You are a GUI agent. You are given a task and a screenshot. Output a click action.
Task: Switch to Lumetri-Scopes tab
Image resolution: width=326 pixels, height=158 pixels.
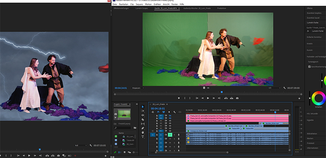pyautogui.click(x=141, y=8)
